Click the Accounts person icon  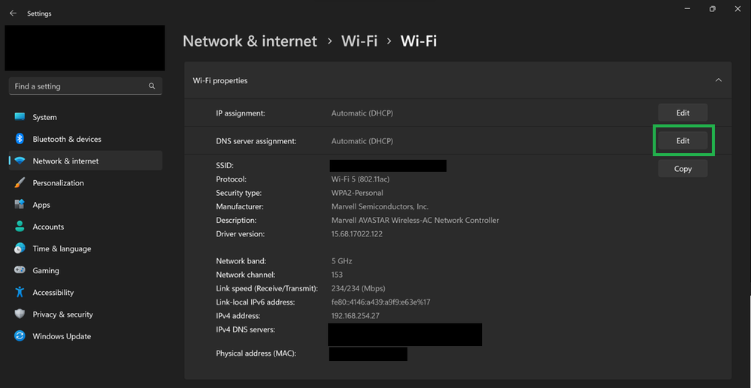(x=20, y=227)
